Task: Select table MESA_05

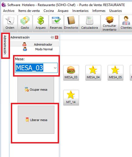Action: 115,73
